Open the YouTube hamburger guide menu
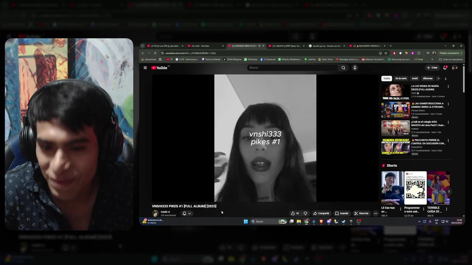 click(x=145, y=68)
